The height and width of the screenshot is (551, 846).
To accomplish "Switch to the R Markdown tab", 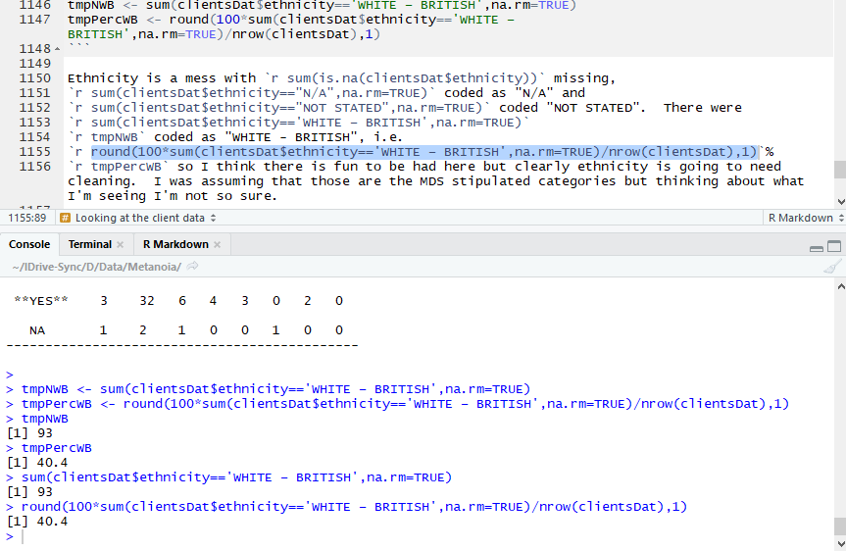I will [x=175, y=244].
